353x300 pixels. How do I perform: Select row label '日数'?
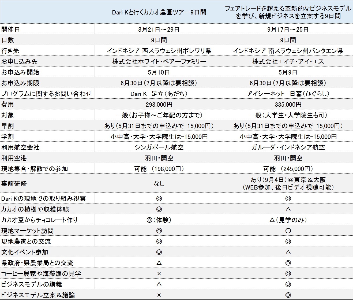click(x=7, y=40)
